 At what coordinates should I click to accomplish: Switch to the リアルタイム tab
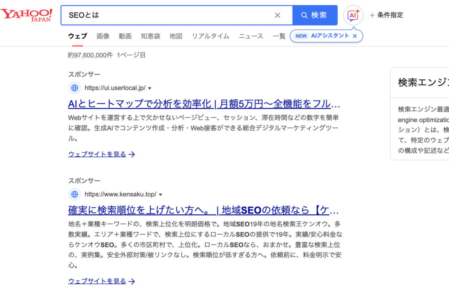[x=210, y=36]
